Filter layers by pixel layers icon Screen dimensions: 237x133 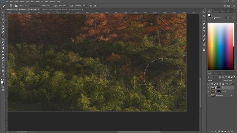pyautogui.click(x=220, y=77)
